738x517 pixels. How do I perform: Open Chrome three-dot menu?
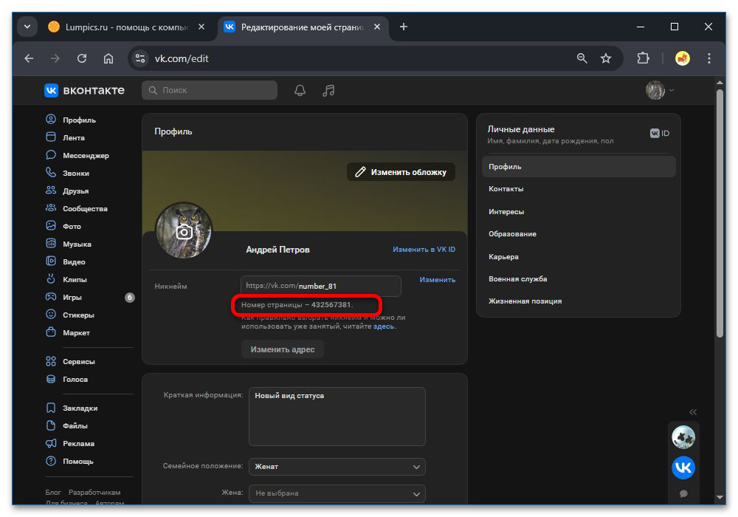pyautogui.click(x=708, y=58)
